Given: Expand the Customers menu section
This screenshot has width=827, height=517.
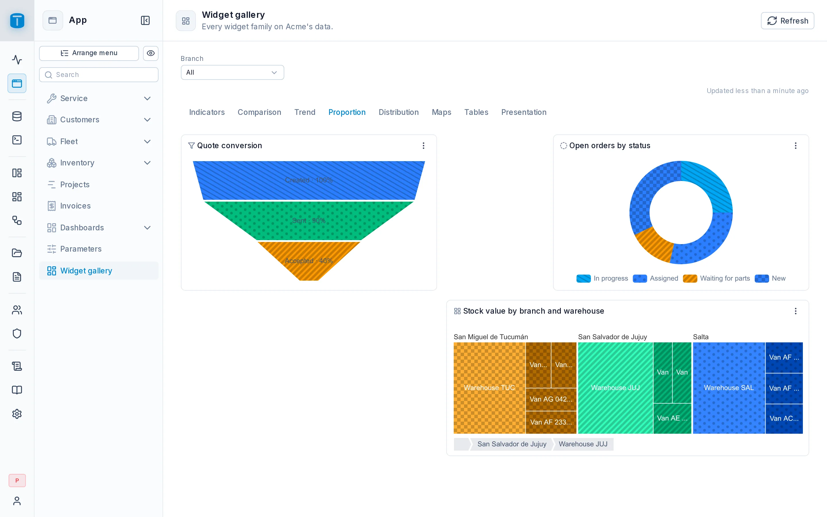Looking at the screenshot, I should (x=99, y=120).
